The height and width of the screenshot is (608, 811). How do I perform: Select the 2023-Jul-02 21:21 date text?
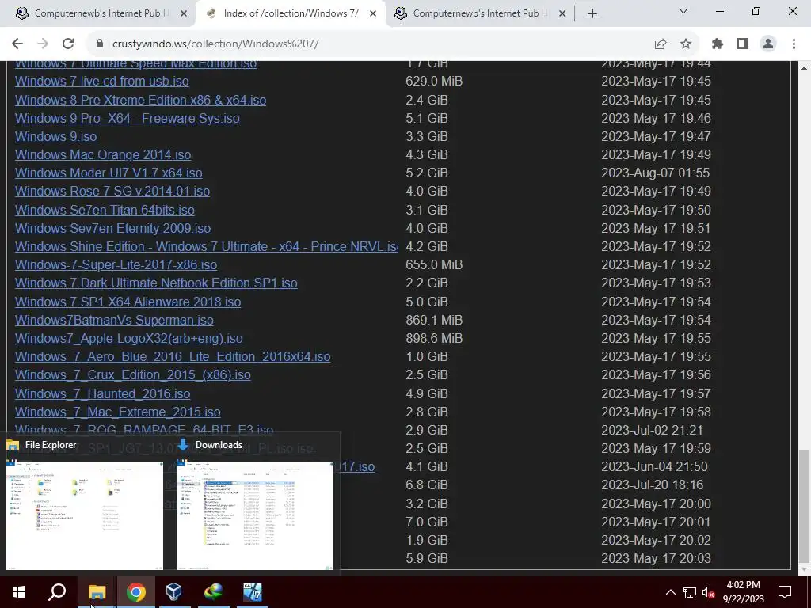coord(653,430)
